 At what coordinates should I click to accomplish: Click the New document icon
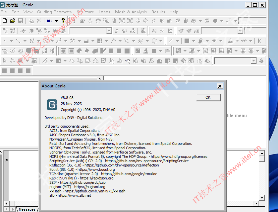[5, 21]
